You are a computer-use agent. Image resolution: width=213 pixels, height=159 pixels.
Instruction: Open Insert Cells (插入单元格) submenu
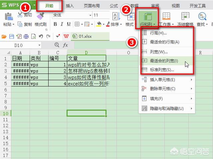pos(167,79)
